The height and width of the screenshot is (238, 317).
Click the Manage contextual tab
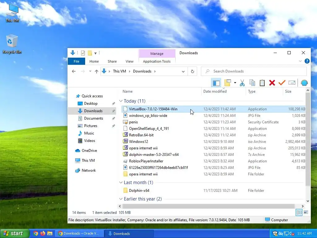(x=157, y=54)
